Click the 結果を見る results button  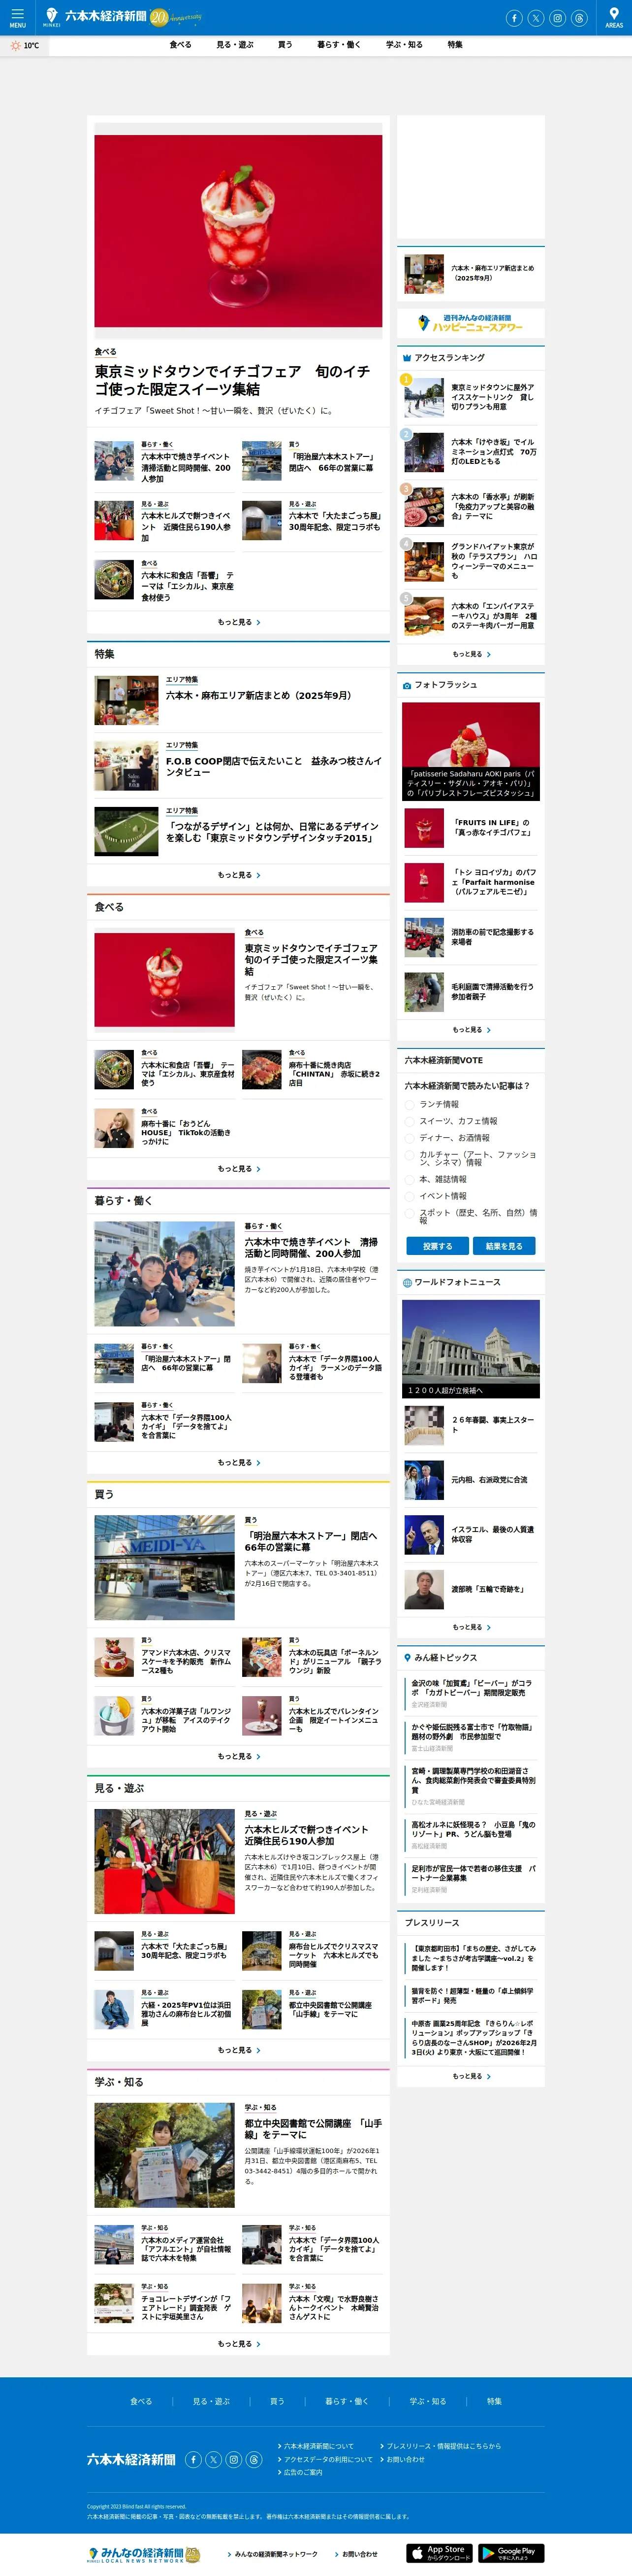pos(504,1246)
